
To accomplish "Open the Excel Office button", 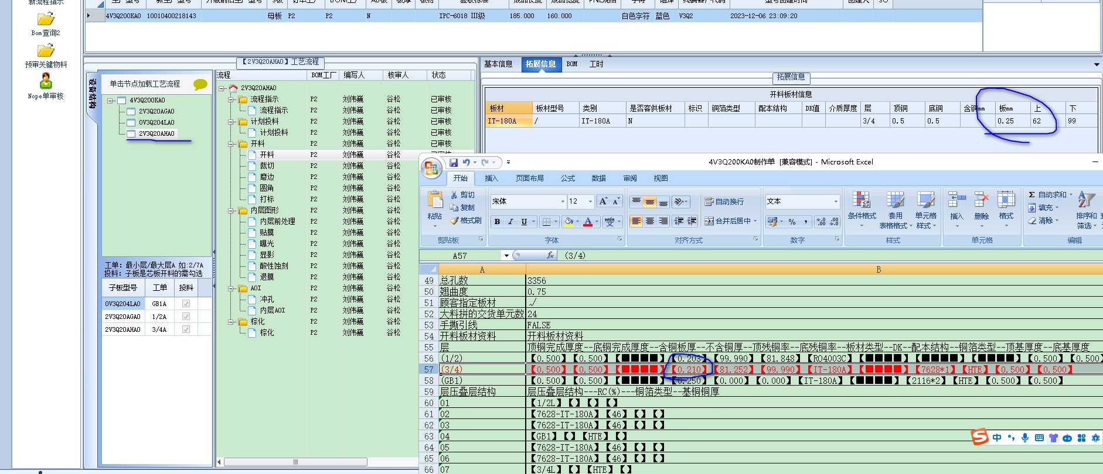I will pyautogui.click(x=432, y=169).
